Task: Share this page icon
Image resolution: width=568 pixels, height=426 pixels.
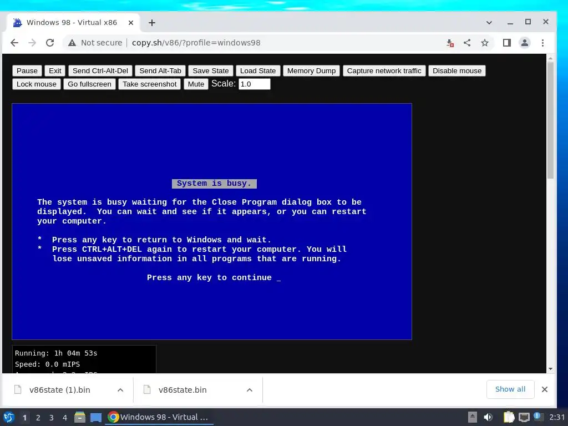Action: click(x=467, y=43)
